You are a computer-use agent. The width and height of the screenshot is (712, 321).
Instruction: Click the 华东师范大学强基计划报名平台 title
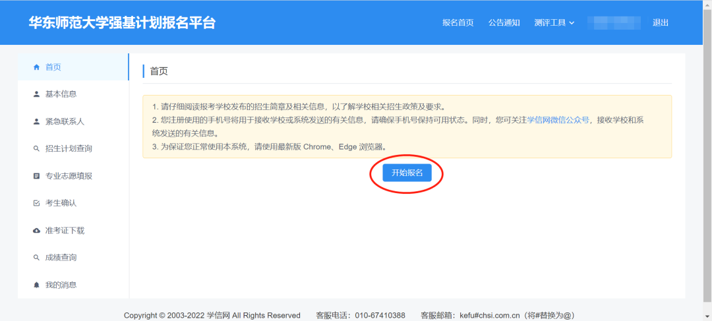(122, 22)
